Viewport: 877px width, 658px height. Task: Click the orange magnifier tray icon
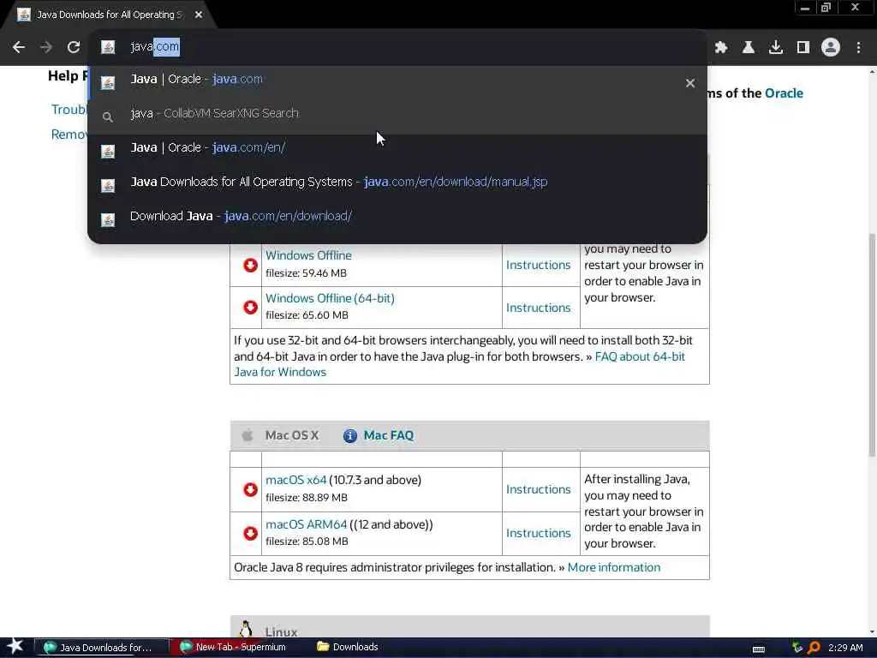tap(814, 648)
